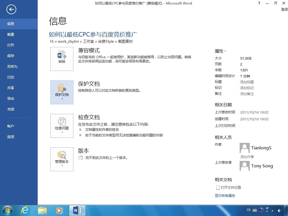Click the Convert (转换) document icon
Viewport: 288px width, 216px height.
tap(62, 59)
